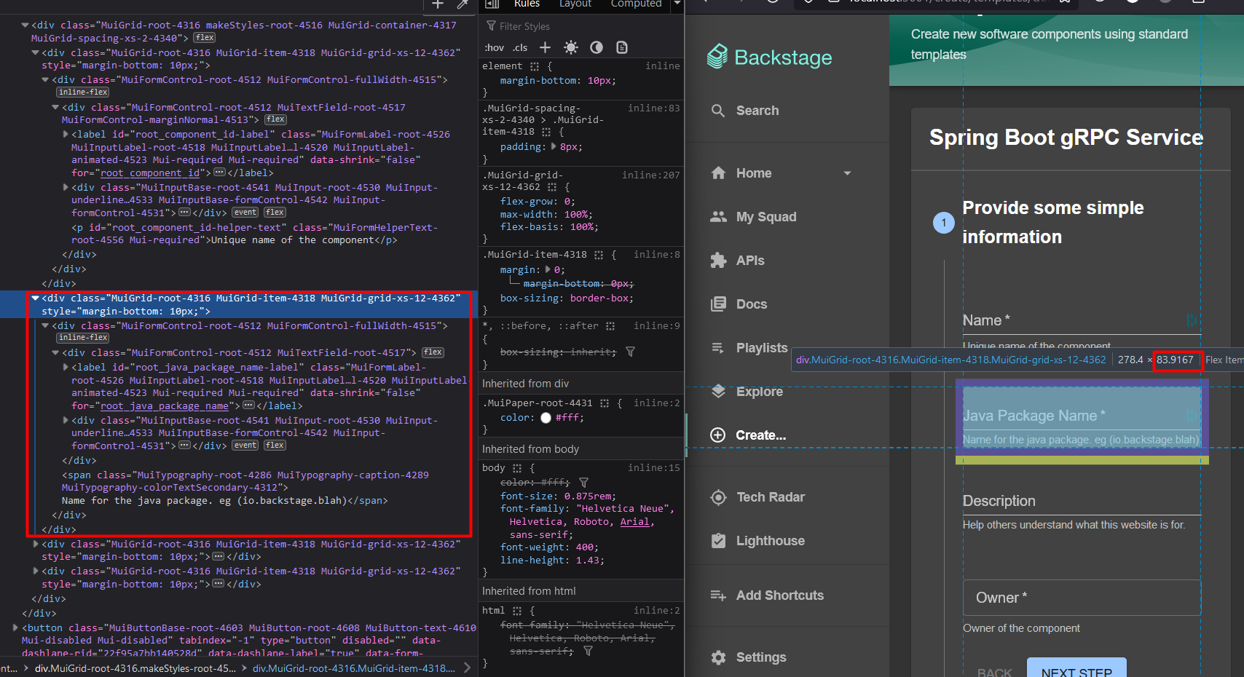Click the create new node plus icon
The height and width of the screenshot is (677, 1244).
tap(438, 4)
